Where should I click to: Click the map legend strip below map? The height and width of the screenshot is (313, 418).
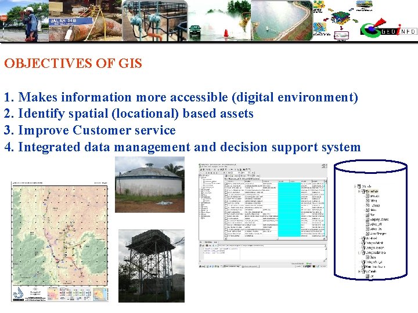coord(60,294)
